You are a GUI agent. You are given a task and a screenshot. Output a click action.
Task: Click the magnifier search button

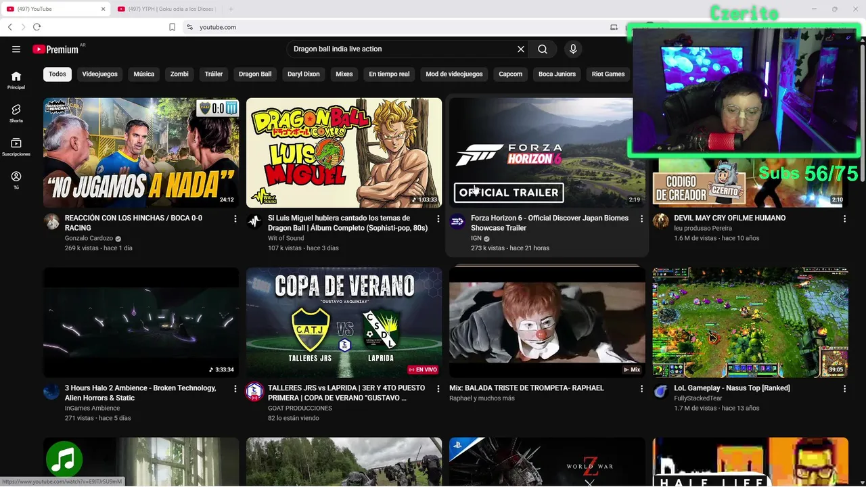543,49
